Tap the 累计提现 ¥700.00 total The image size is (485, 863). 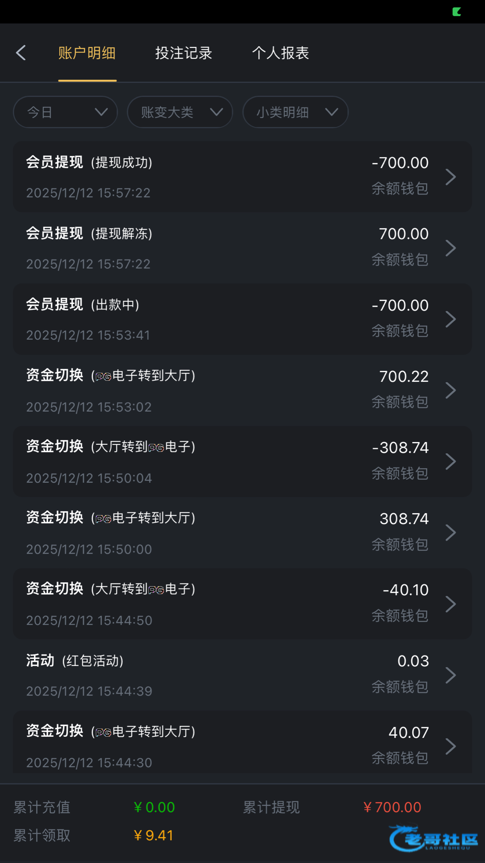392,807
